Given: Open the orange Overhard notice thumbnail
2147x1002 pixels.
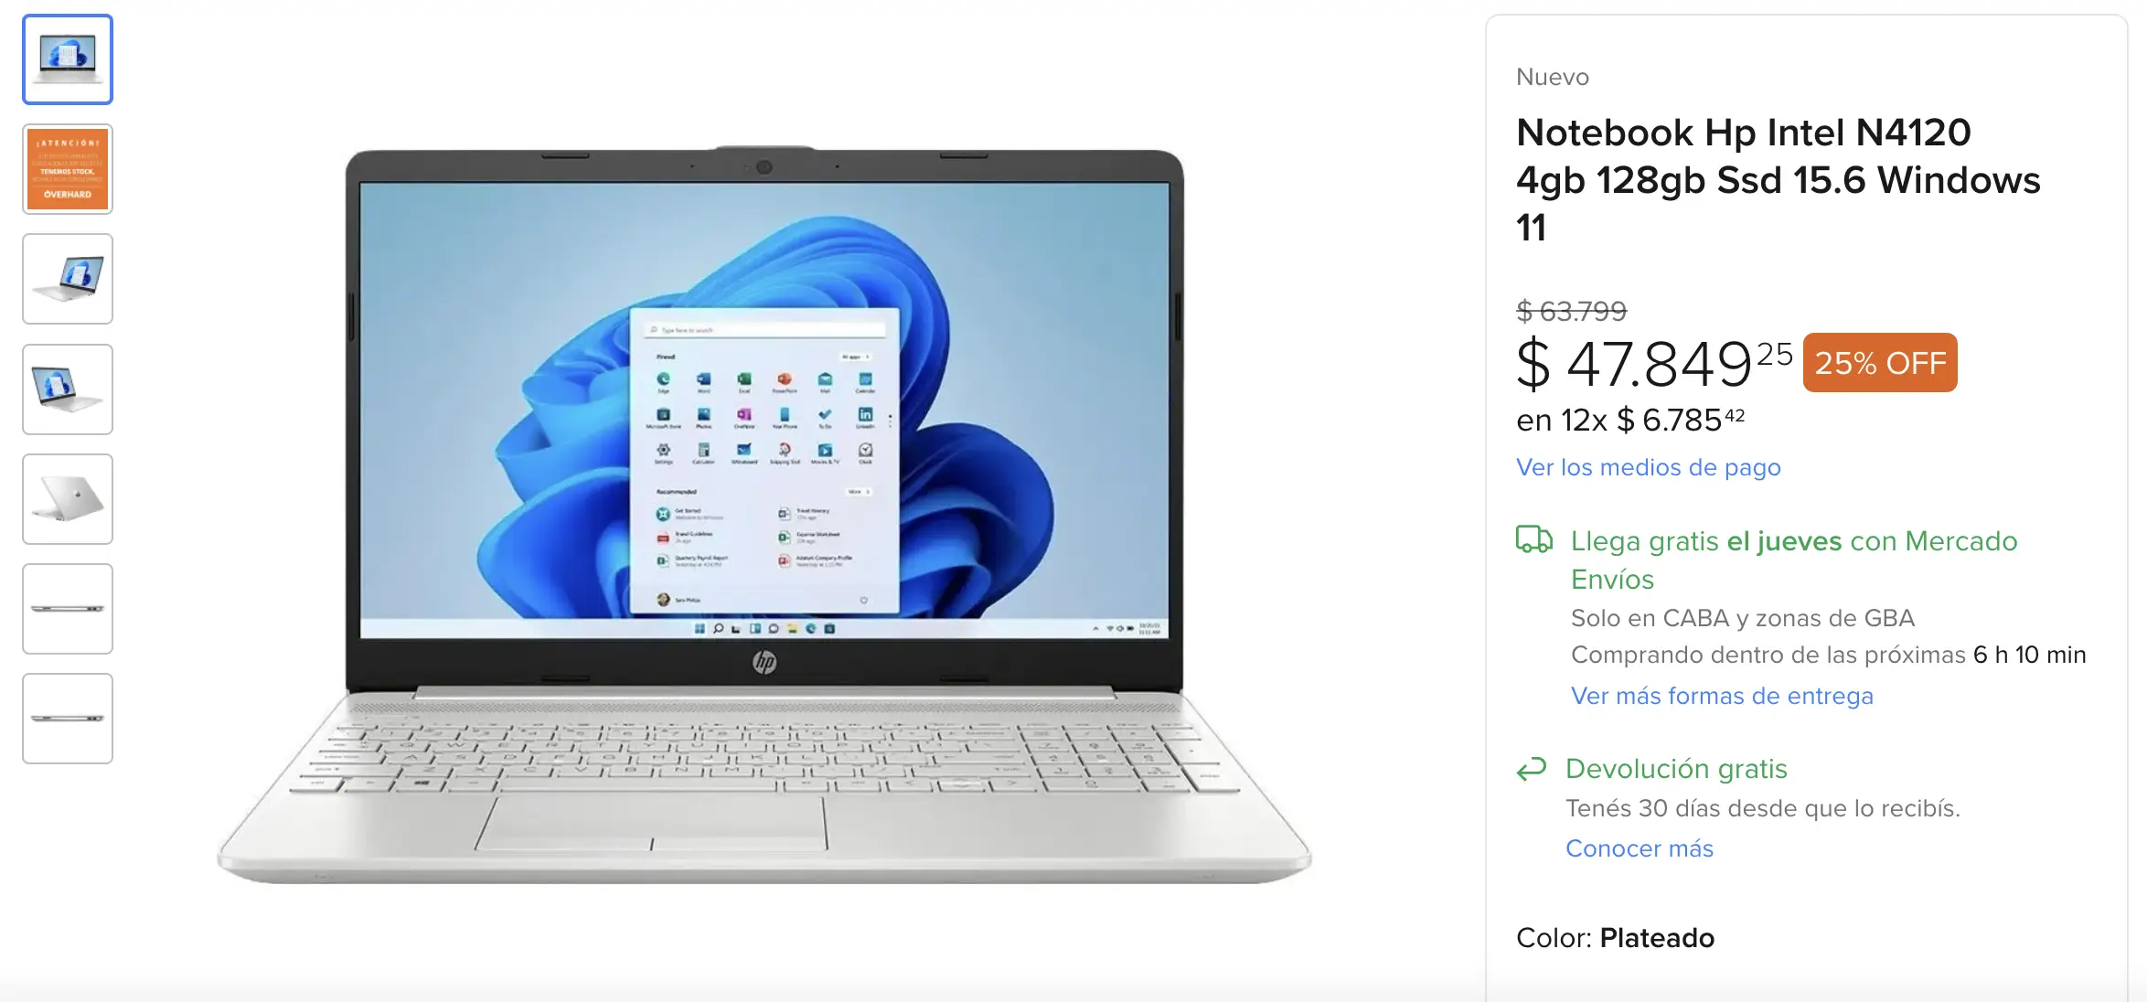Looking at the screenshot, I should click(68, 169).
